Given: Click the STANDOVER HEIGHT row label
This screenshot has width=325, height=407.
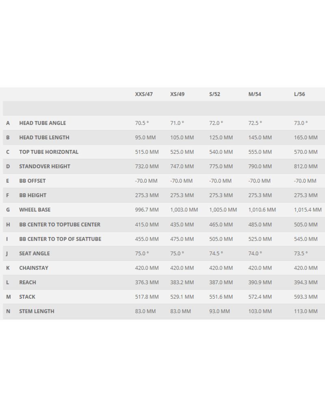Looking at the screenshot, I should [45, 166].
